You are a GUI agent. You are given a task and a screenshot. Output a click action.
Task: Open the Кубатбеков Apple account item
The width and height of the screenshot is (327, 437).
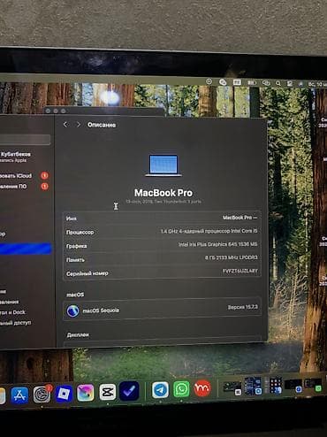15,157
